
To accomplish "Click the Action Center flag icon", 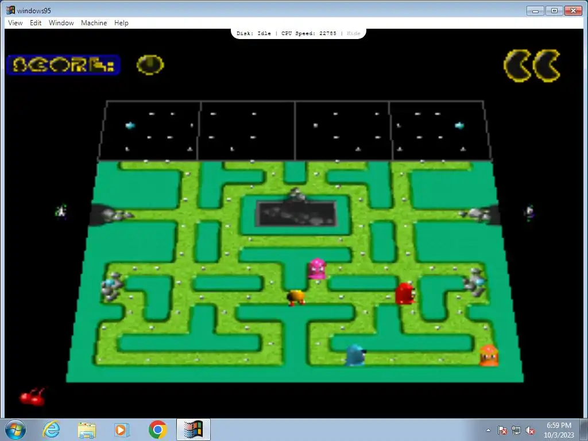I will [502, 431].
